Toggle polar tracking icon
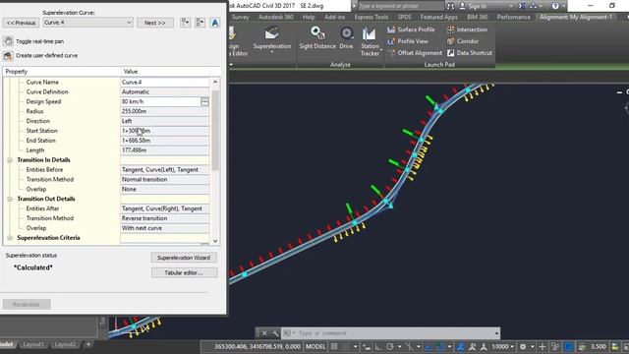 pos(390,346)
